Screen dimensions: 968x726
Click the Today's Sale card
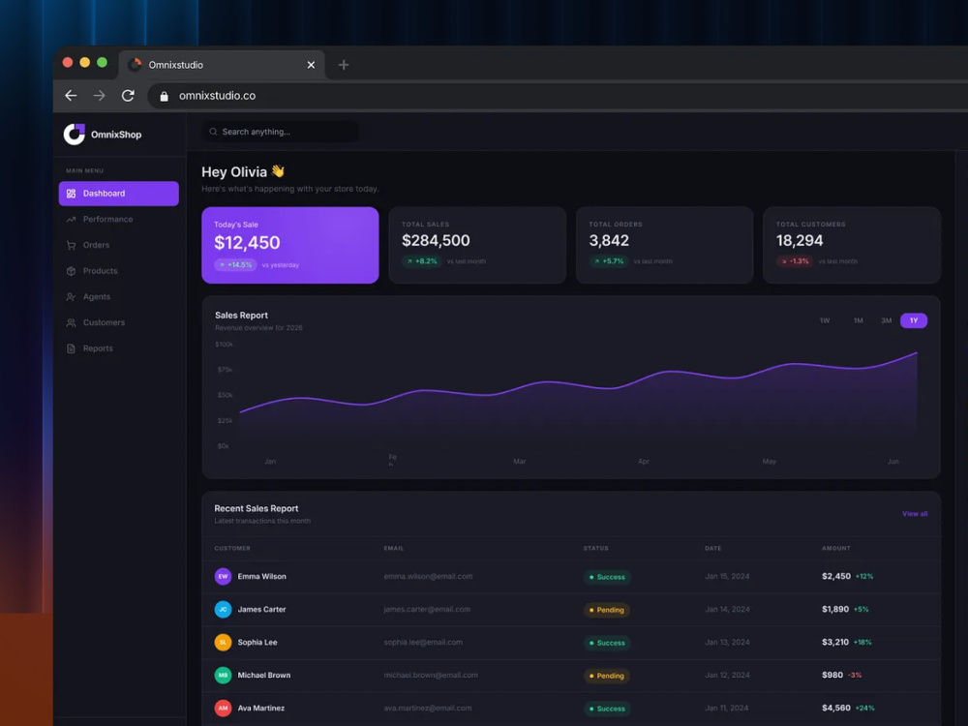(290, 245)
